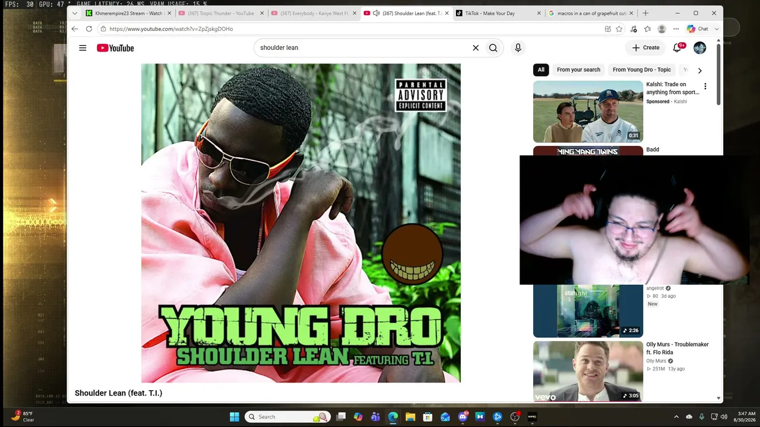Click the Create button
The image size is (760, 427).
[645, 48]
